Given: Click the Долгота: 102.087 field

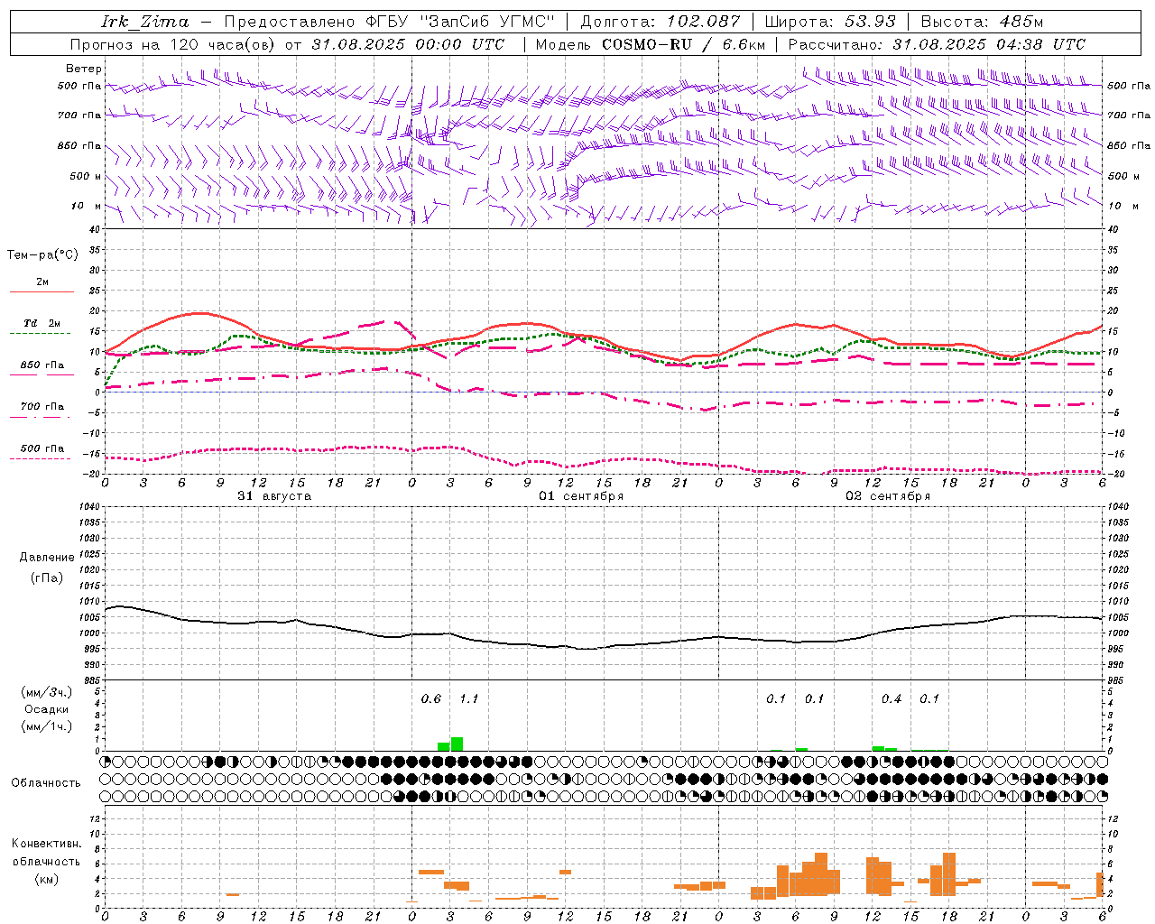Looking at the screenshot, I should [x=660, y=22].
